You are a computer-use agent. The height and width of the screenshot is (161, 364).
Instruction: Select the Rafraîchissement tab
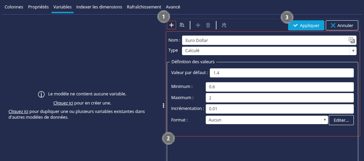pos(144,7)
